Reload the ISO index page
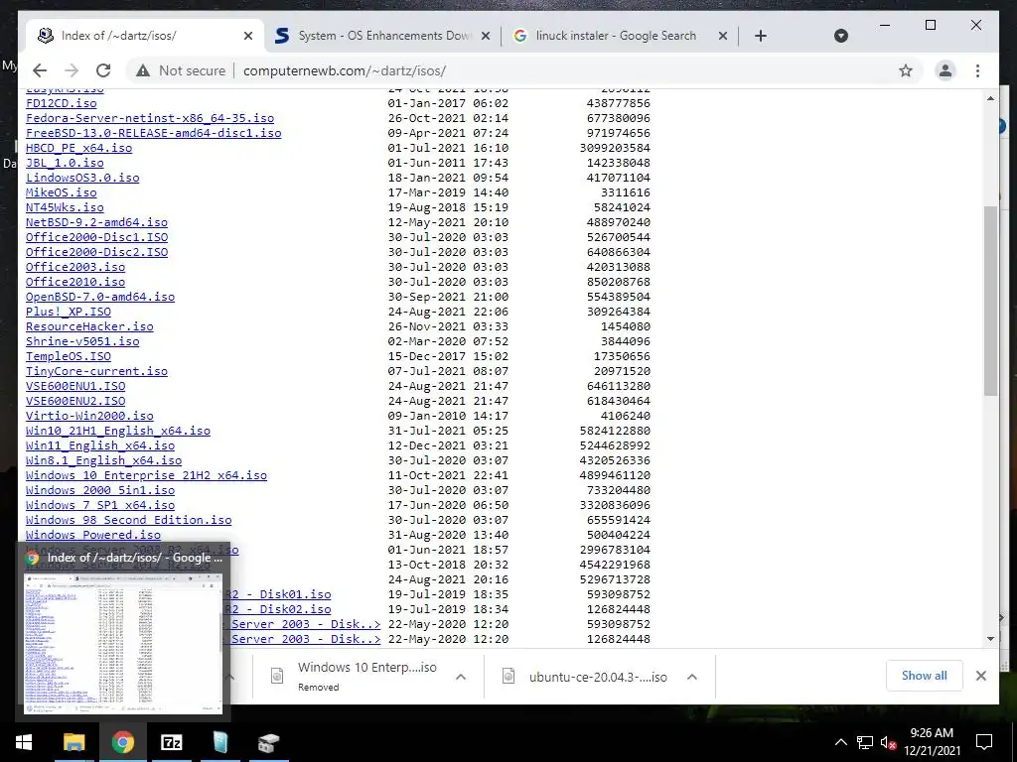Viewport: 1017px width, 762px height. 103,70
